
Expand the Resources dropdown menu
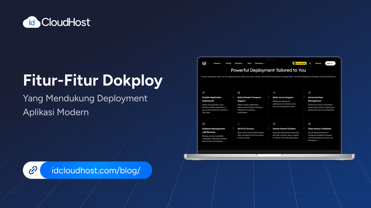point(260,63)
